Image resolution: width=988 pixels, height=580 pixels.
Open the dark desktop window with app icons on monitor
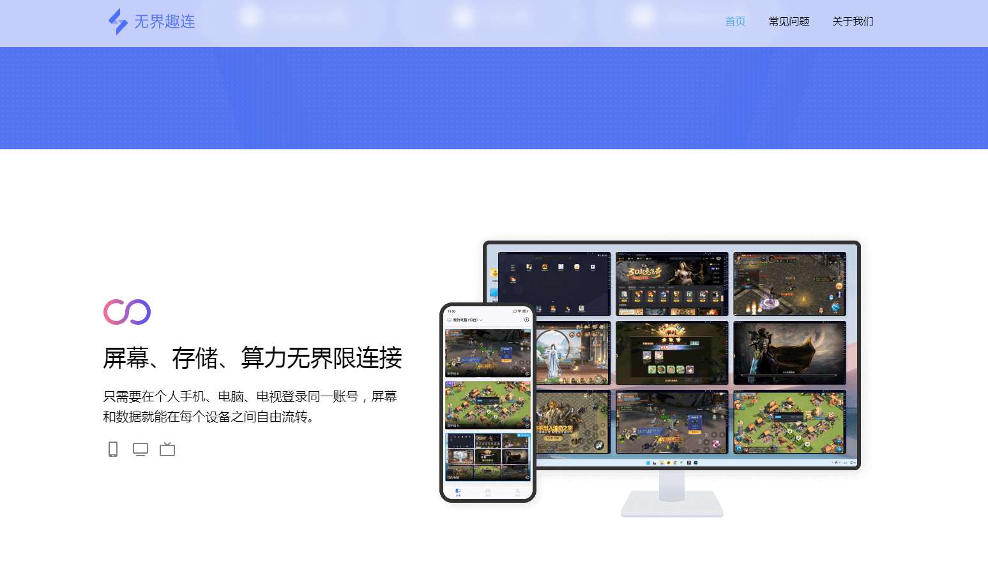click(x=554, y=284)
